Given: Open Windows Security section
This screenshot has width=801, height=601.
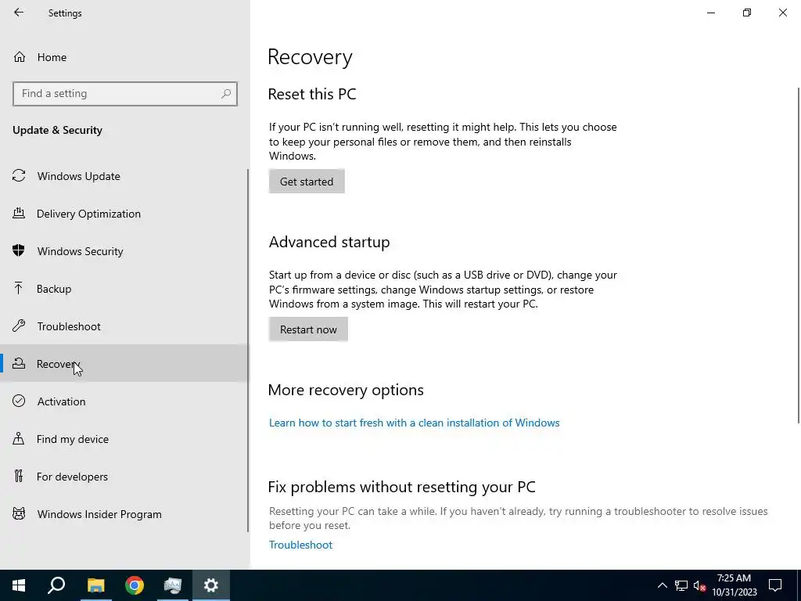Looking at the screenshot, I should [124, 251].
